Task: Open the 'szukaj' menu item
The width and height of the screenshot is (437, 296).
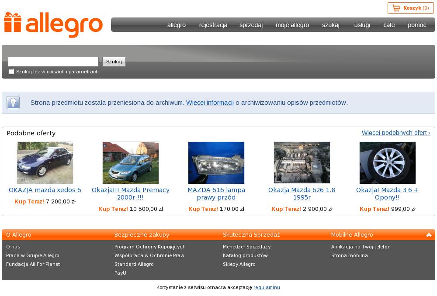Action: click(331, 25)
